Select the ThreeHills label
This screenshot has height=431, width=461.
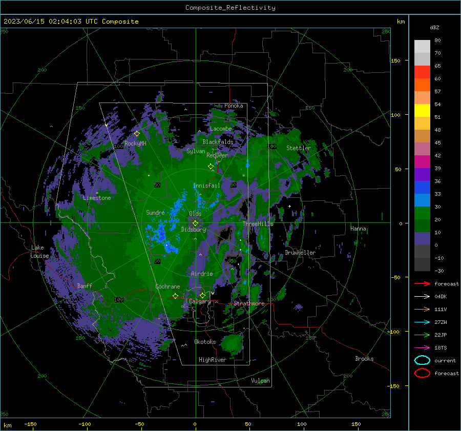point(258,224)
